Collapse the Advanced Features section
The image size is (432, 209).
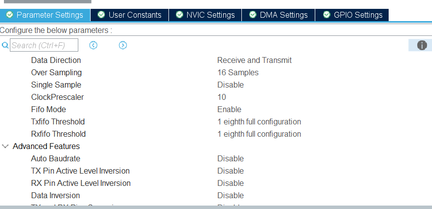[5, 146]
